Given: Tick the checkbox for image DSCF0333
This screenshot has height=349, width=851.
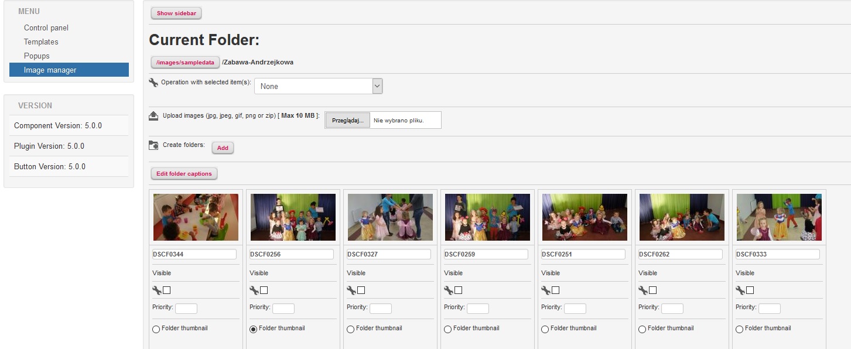Looking at the screenshot, I should [750, 290].
